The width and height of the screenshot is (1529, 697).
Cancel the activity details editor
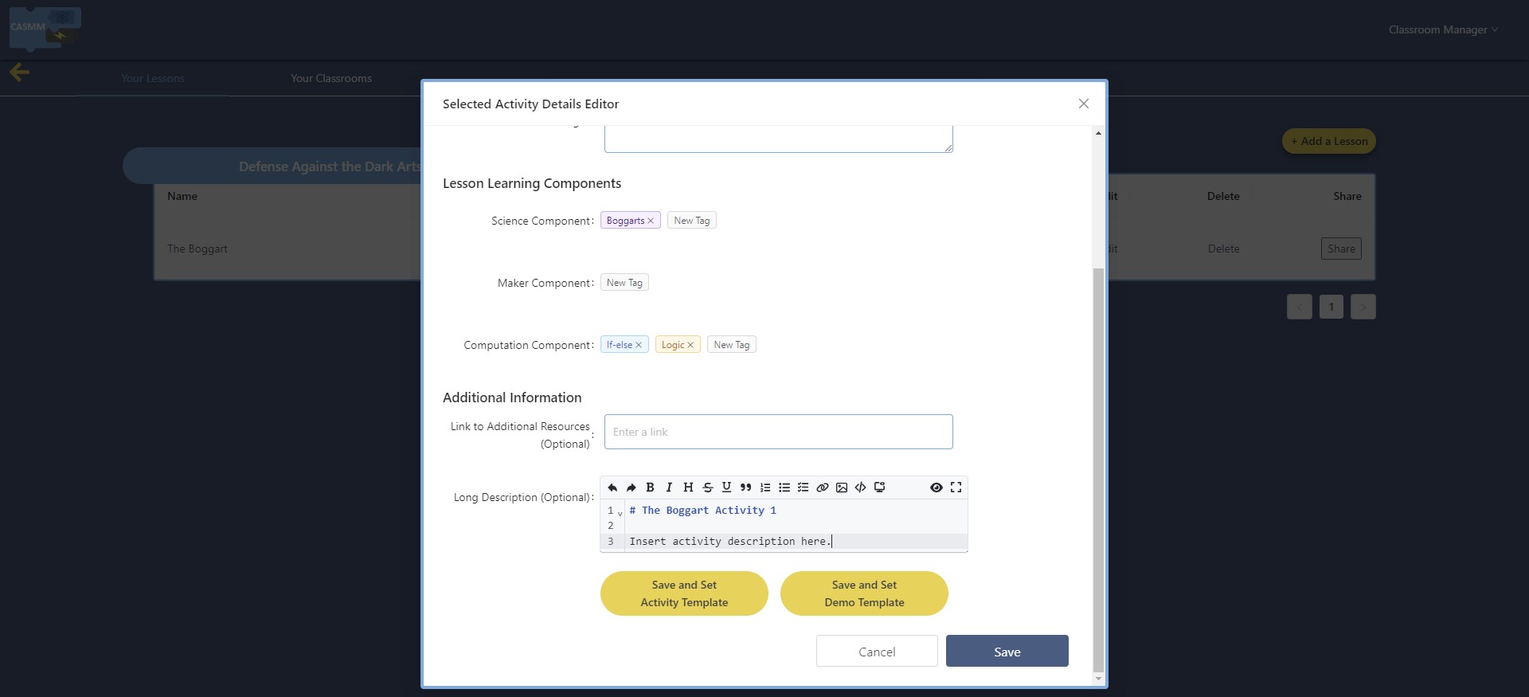pos(877,651)
